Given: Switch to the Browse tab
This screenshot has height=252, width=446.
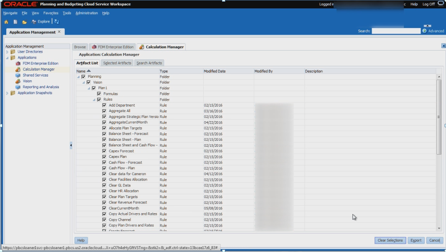Looking at the screenshot, I should coord(80,47).
